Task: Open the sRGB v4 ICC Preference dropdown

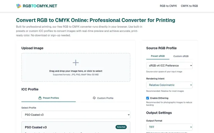Action: tap(170, 66)
